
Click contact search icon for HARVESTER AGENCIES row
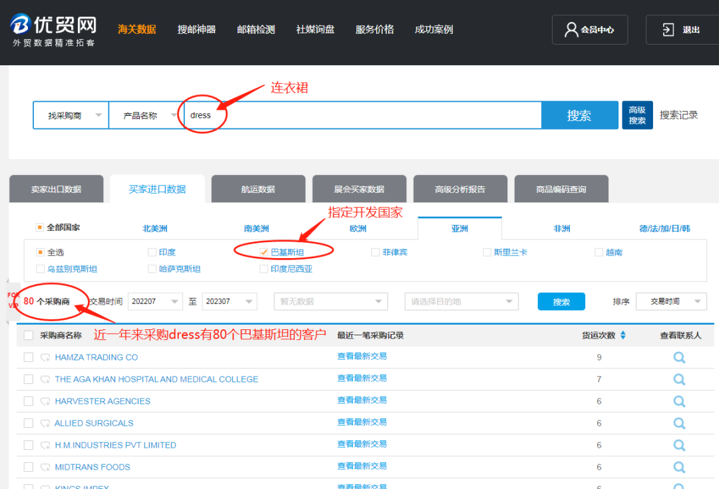679,401
